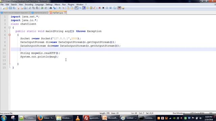Open the Macro menu

click(57, 4)
